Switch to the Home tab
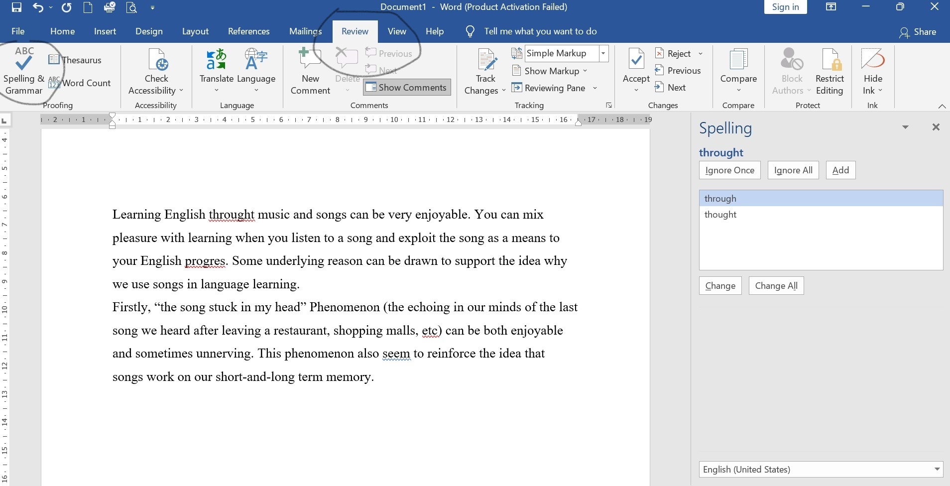Screen dimensions: 950x486 tap(62, 31)
